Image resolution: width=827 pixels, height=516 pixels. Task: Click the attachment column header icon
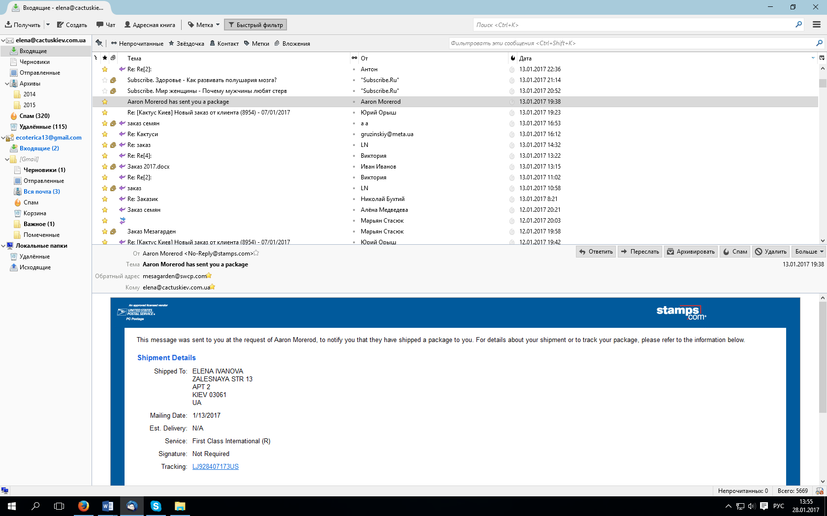pos(113,58)
